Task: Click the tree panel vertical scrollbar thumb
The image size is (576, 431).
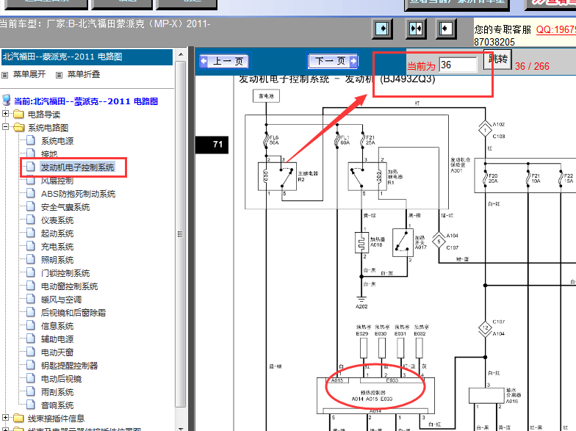Action: (x=181, y=233)
